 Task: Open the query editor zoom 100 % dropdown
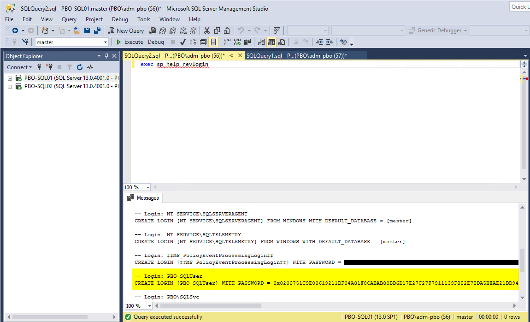point(148,187)
